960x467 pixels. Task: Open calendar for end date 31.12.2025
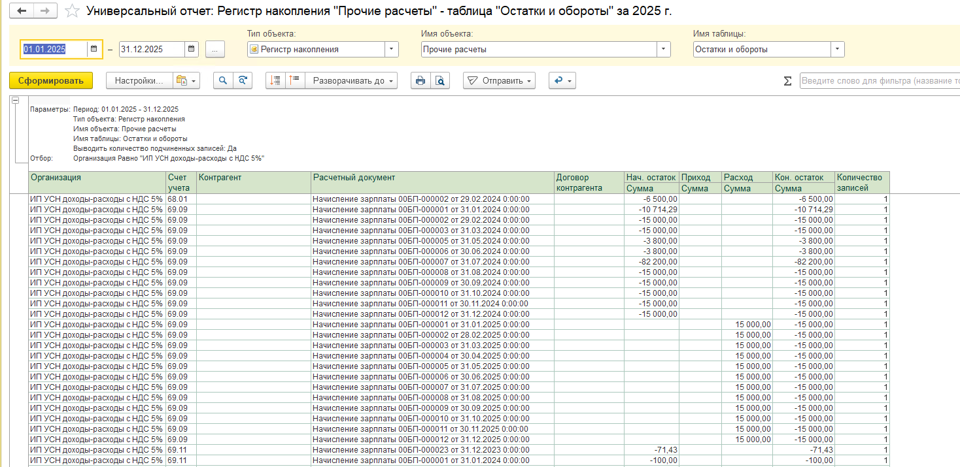[191, 49]
